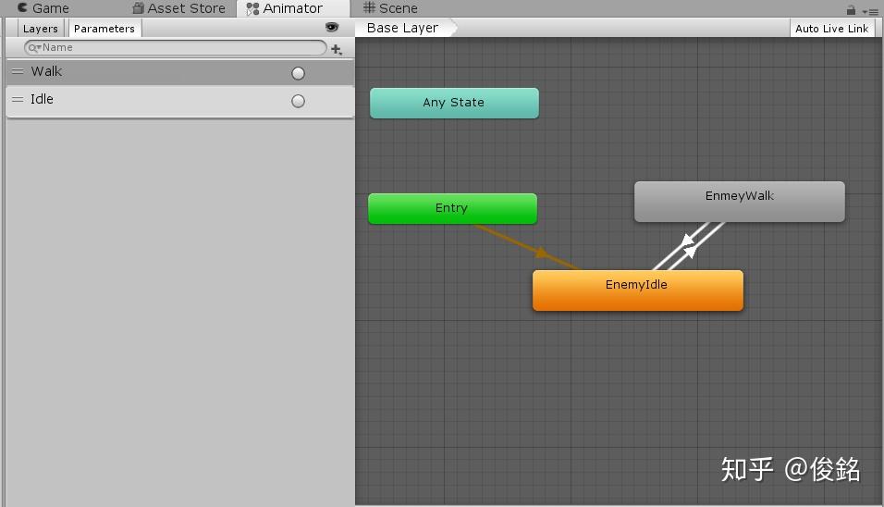The height and width of the screenshot is (507, 884).
Task: Switch to the Scene tab
Action: tap(390, 8)
